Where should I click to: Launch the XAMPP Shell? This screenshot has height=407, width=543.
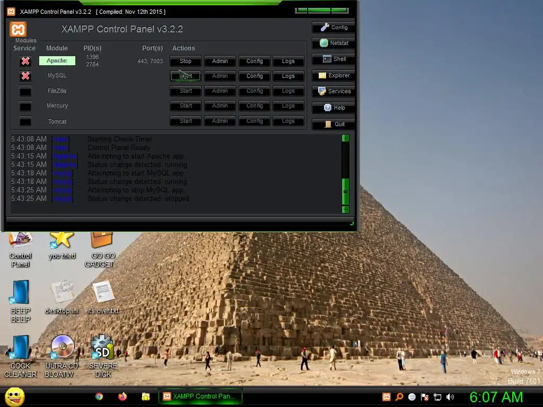pos(334,59)
